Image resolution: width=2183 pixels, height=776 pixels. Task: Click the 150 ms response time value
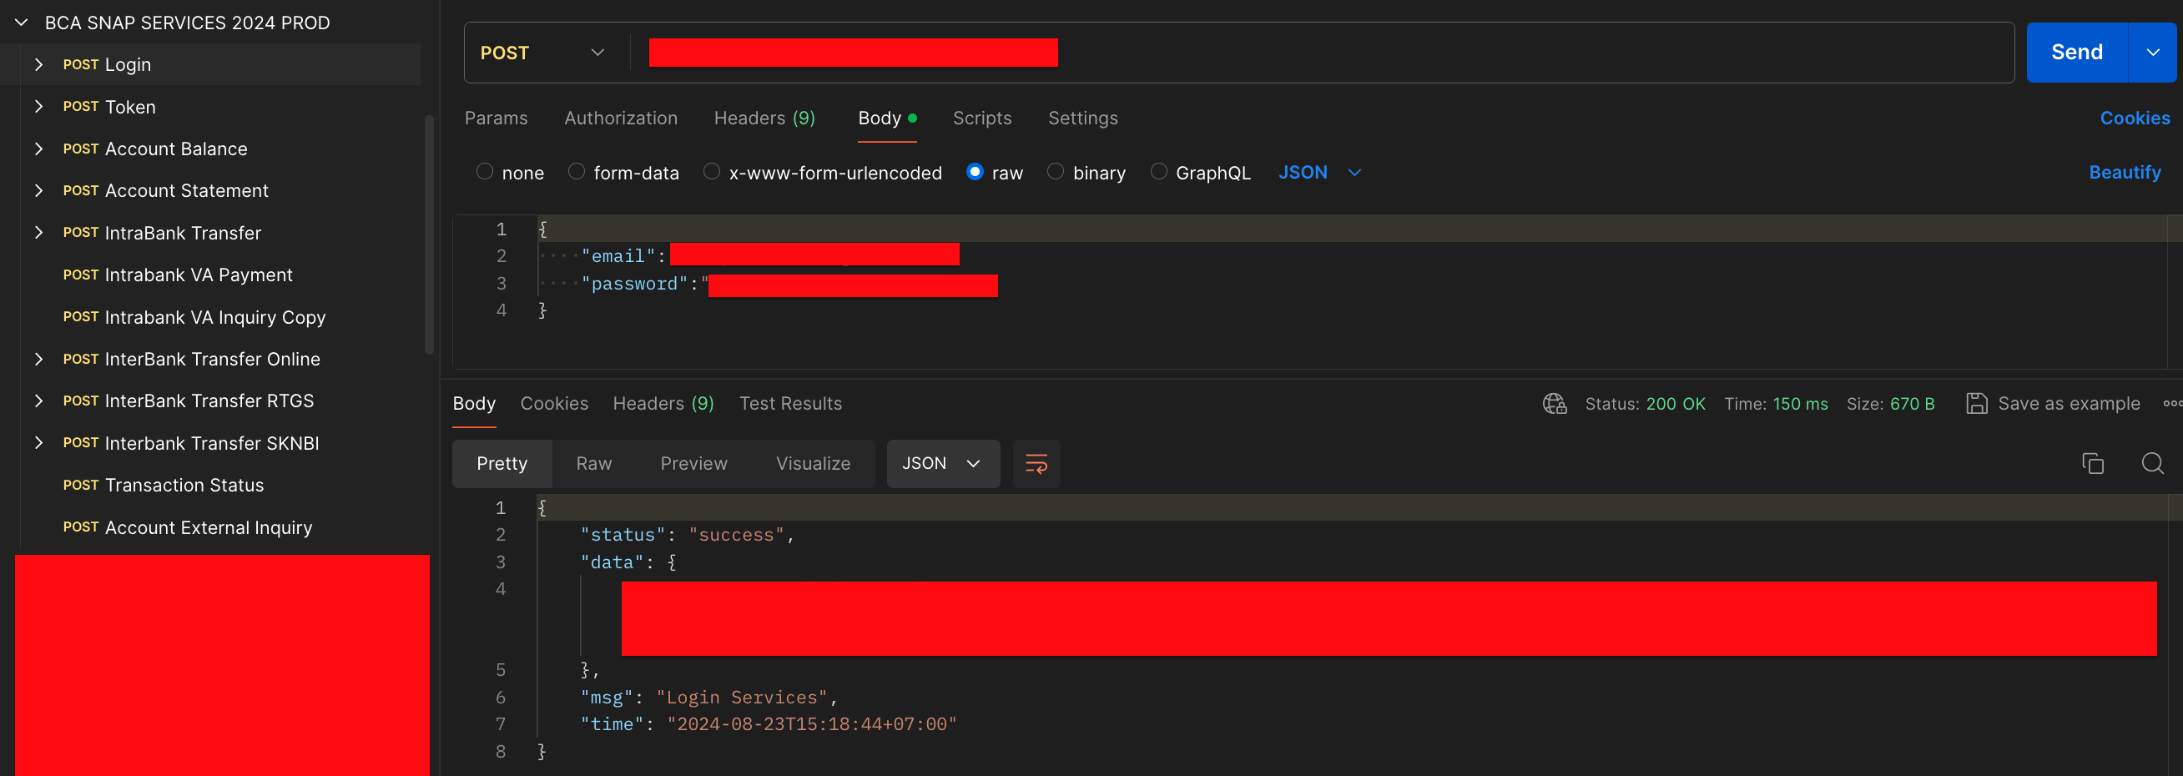click(1800, 403)
